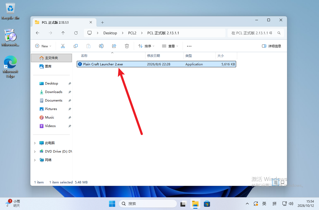
Task: Click the This PC monitor icon in address bar
Action: [90, 33]
